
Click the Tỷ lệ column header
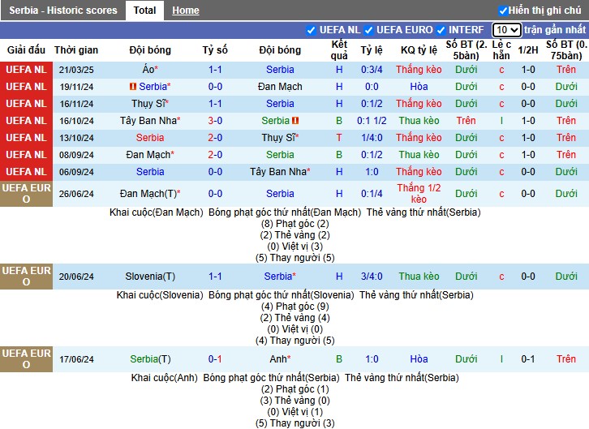(372, 50)
